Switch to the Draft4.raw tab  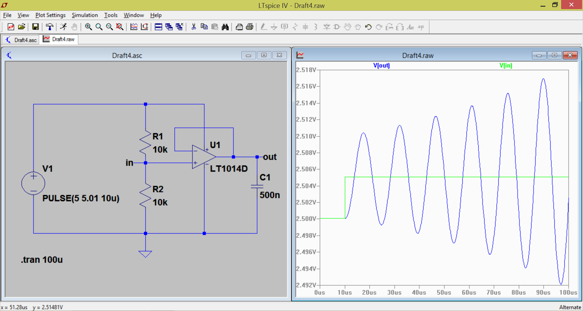click(x=59, y=39)
